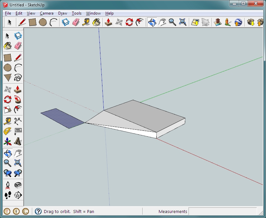The image size is (266, 218).
Task: Click the Measurements input box
Action: (222, 211)
